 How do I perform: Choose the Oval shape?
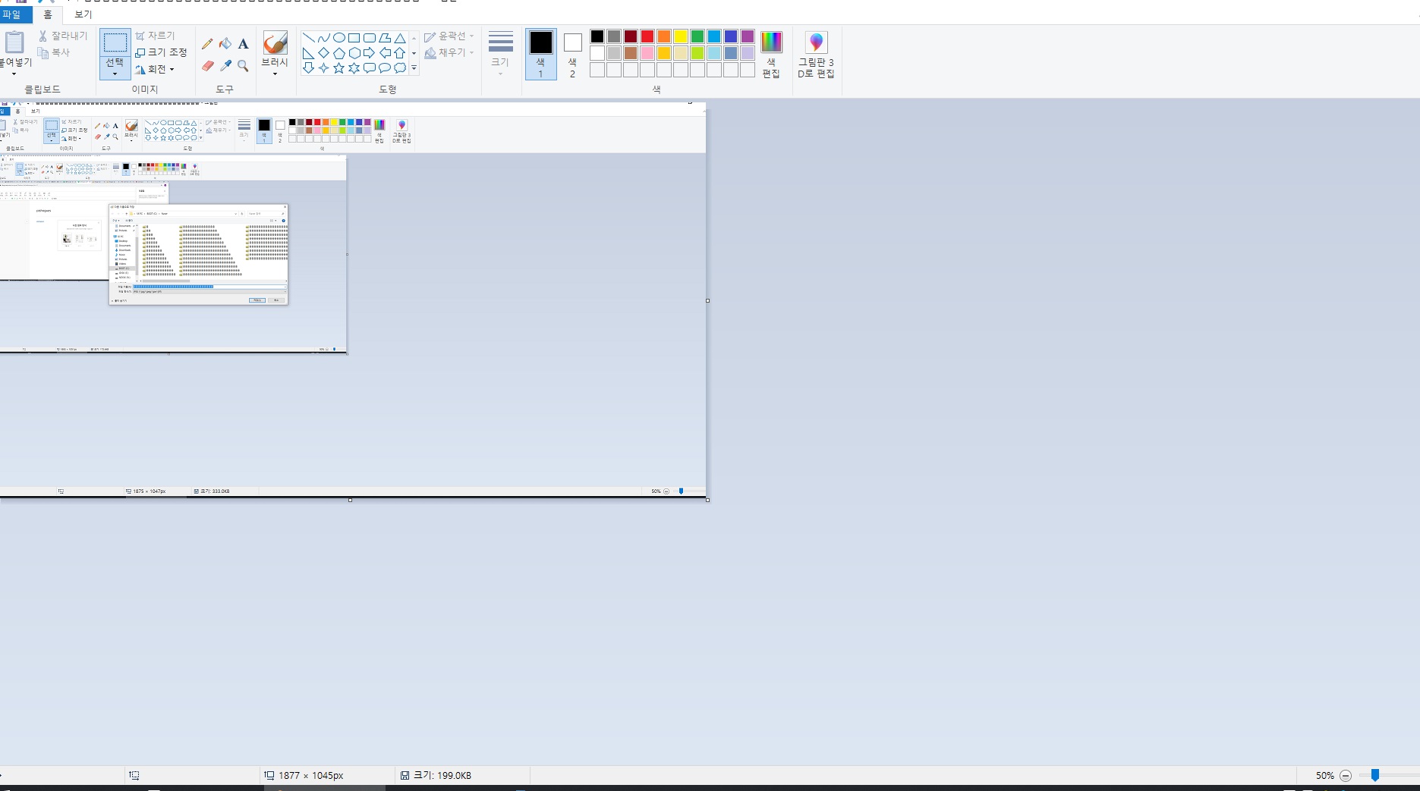[x=338, y=38]
